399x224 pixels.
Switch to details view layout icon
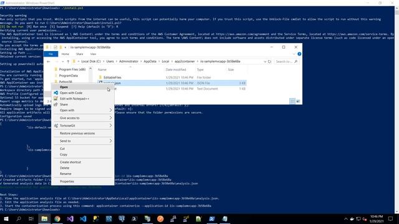[292, 101]
